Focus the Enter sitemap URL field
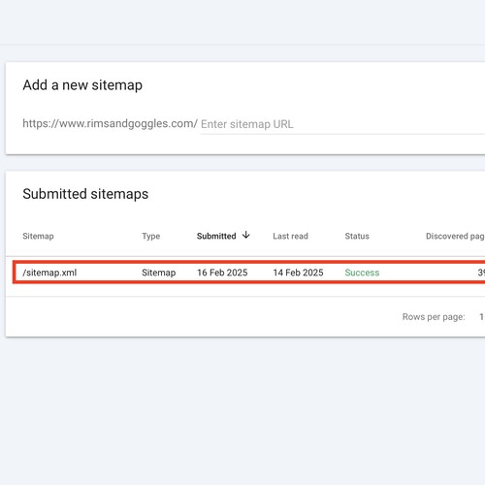 (342, 124)
